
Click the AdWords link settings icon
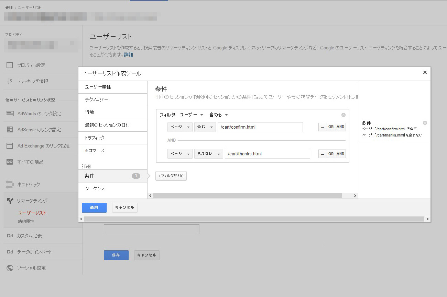(10, 114)
